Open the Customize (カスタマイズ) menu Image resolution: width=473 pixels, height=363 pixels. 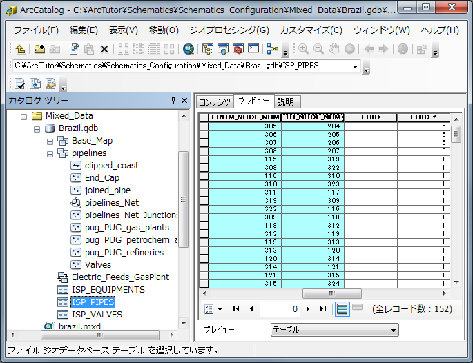(x=311, y=30)
